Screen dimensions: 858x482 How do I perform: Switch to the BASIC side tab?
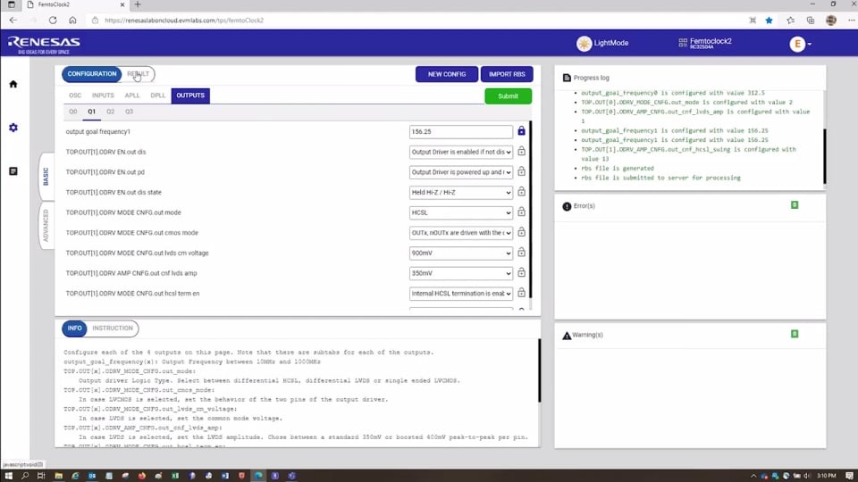(46, 177)
